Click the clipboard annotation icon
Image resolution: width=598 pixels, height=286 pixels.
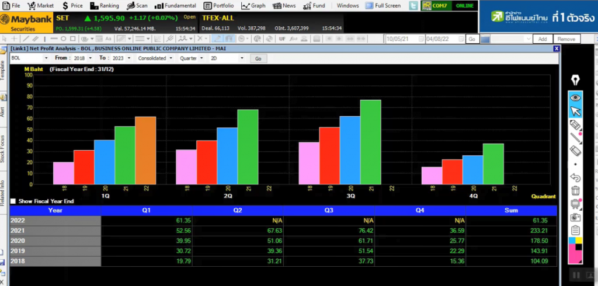(575, 231)
